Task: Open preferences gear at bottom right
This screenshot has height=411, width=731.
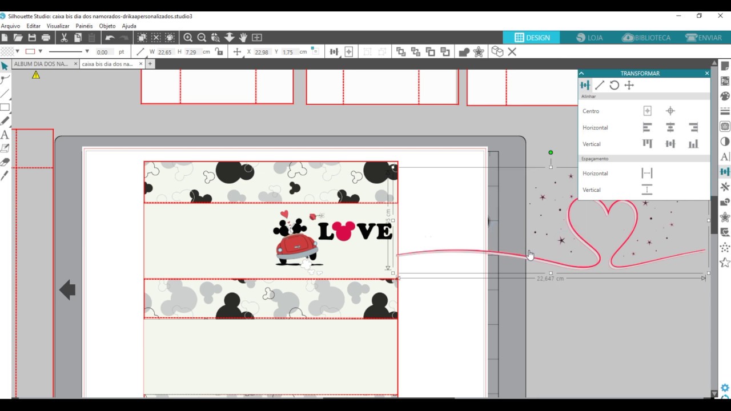Action: point(725,388)
